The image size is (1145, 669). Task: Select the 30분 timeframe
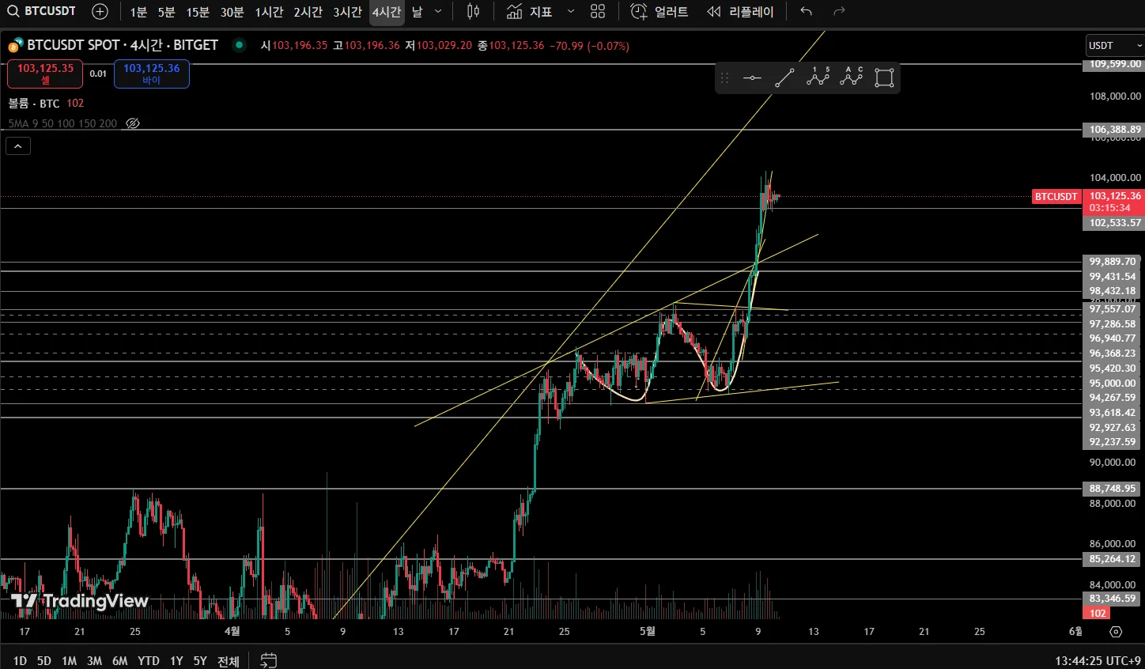(232, 12)
